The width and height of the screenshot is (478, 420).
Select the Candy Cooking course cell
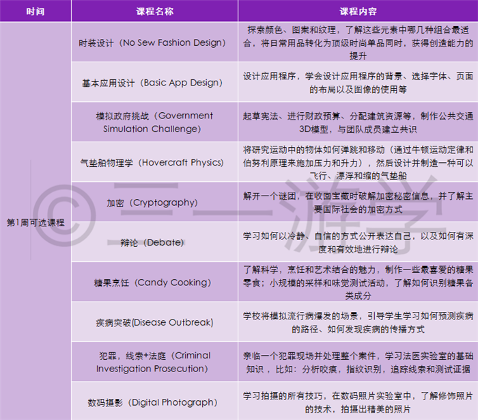coord(154,282)
